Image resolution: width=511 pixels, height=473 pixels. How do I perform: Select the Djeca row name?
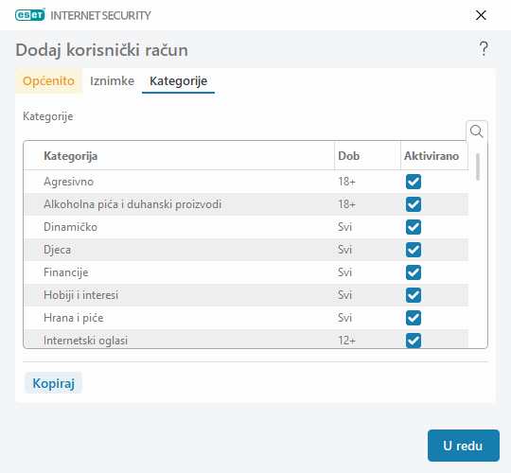[57, 250]
